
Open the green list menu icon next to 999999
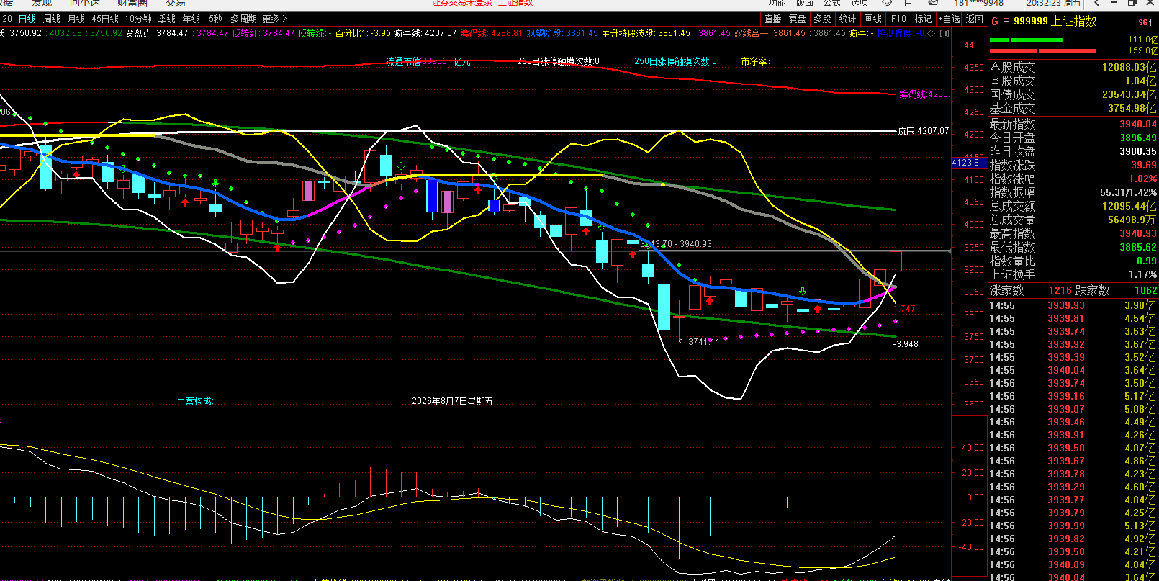tap(1006, 22)
